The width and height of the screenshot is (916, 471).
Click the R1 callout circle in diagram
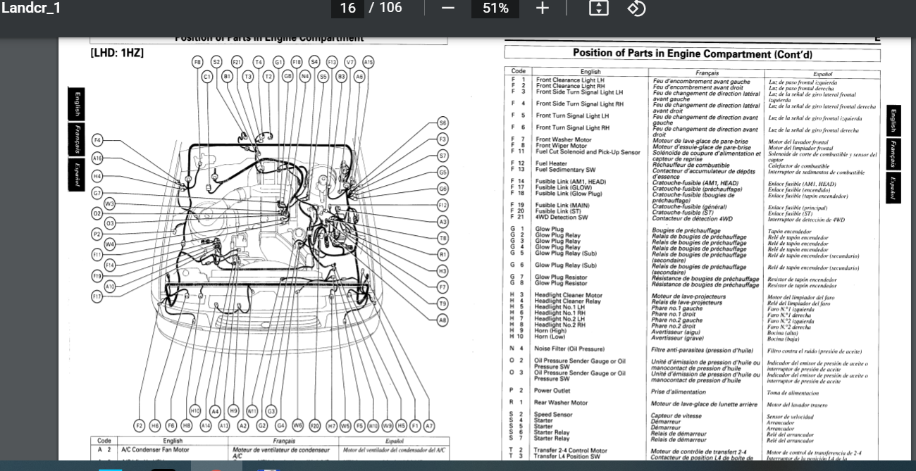[442, 254]
